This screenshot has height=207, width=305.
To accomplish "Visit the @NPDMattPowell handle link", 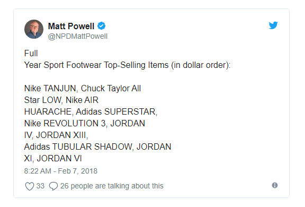I will coord(78,36).
